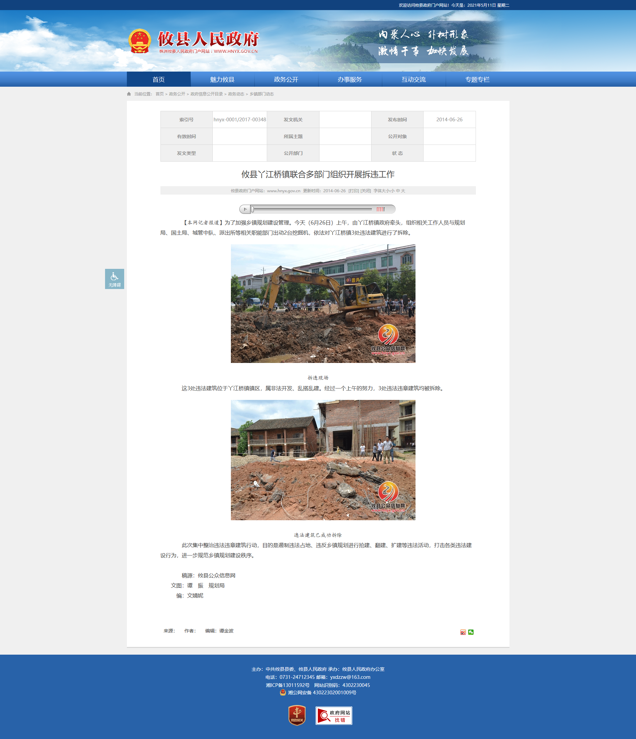Click the [打印] print link
Image resolution: width=636 pixels, height=739 pixels.
click(x=354, y=191)
